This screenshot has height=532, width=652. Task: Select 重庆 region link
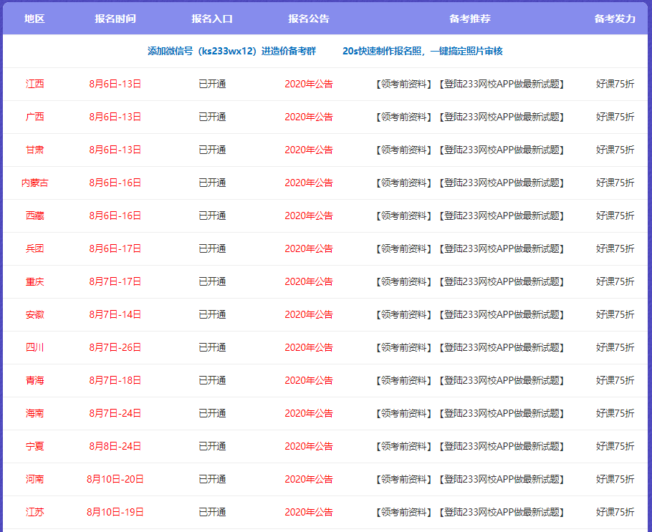point(34,281)
